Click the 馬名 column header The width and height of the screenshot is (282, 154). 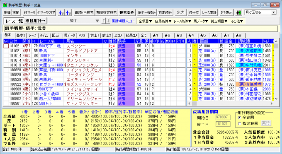click(x=83, y=41)
